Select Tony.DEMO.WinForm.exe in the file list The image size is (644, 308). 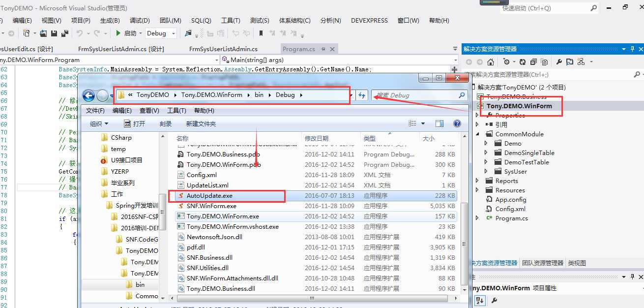223,216
